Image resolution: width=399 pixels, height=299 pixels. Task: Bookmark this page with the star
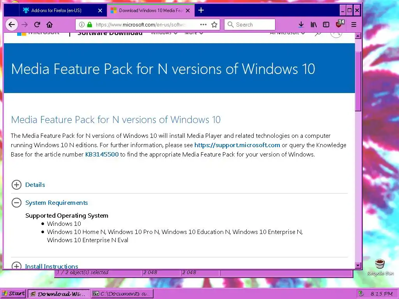214,25
